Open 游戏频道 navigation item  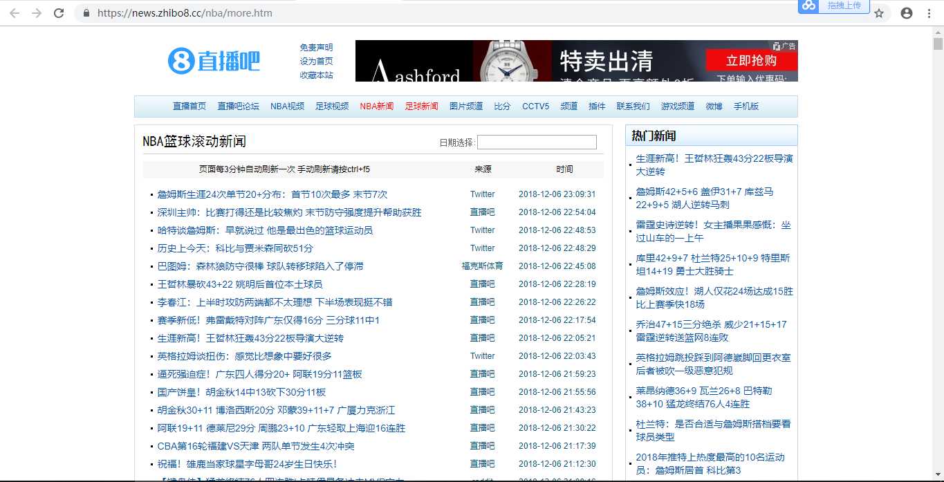pos(678,106)
